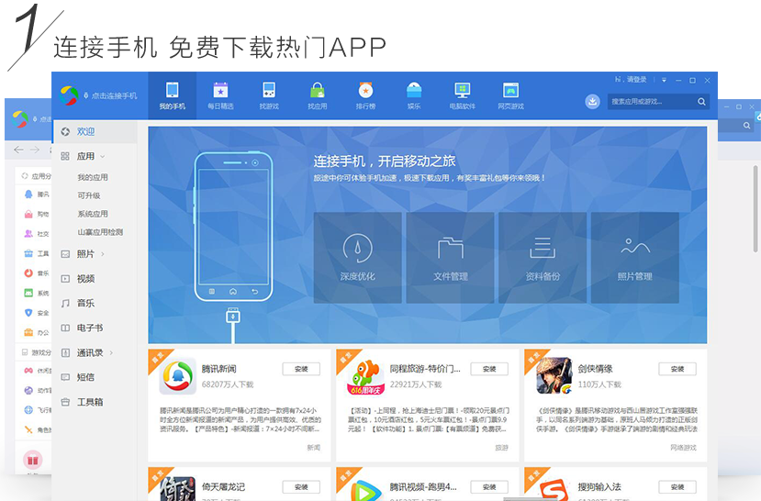Open the 资料备份 tile
Viewport: 761px width, 501px height.
pyautogui.click(x=543, y=258)
